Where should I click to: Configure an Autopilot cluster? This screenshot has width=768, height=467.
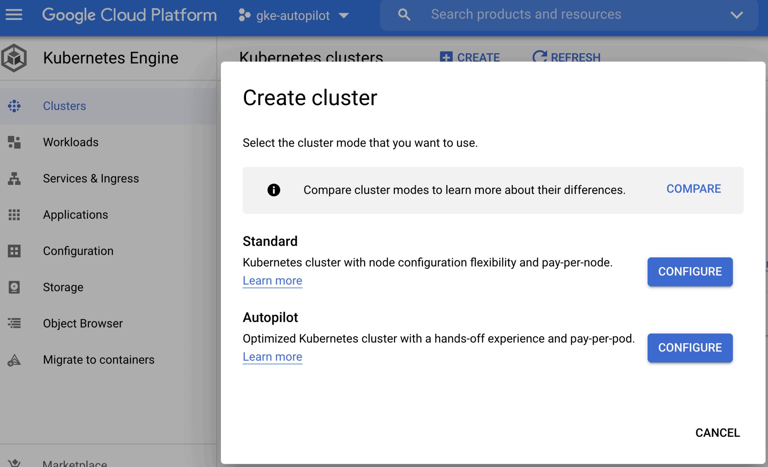690,348
